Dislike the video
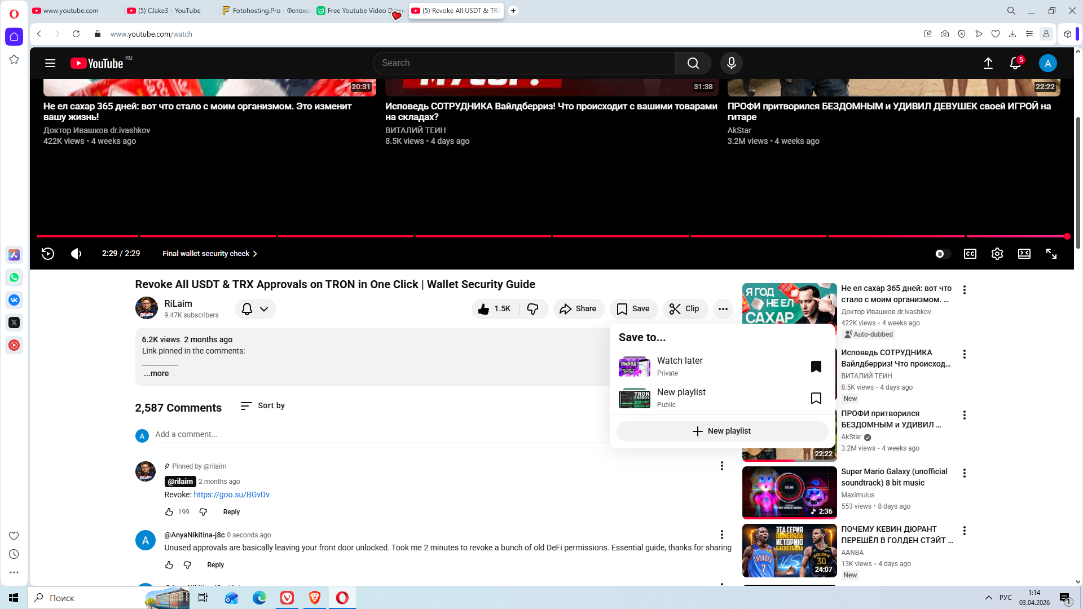 (x=532, y=309)
